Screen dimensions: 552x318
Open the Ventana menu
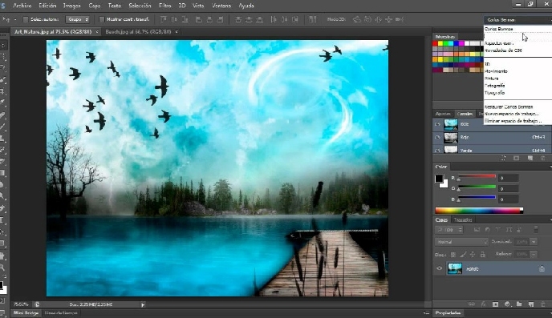tap(221, 6)
